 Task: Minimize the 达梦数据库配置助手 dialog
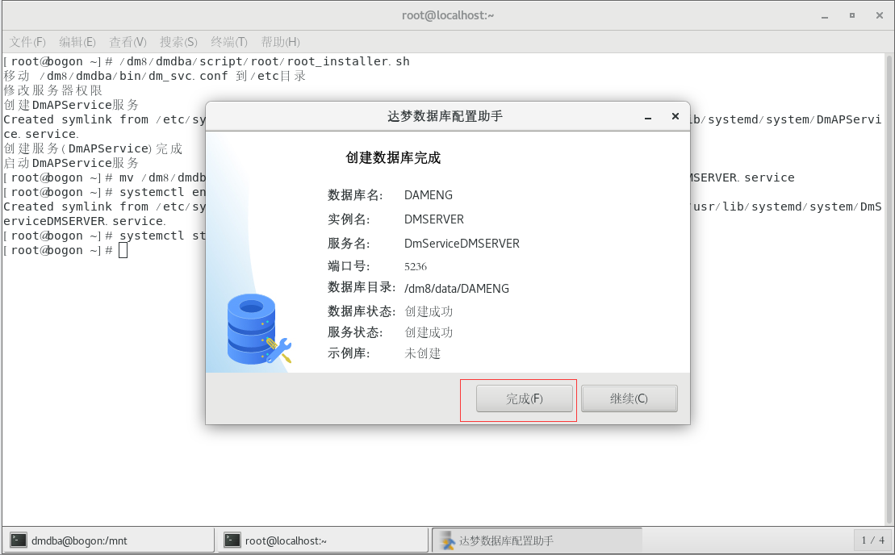pos(648,117)
